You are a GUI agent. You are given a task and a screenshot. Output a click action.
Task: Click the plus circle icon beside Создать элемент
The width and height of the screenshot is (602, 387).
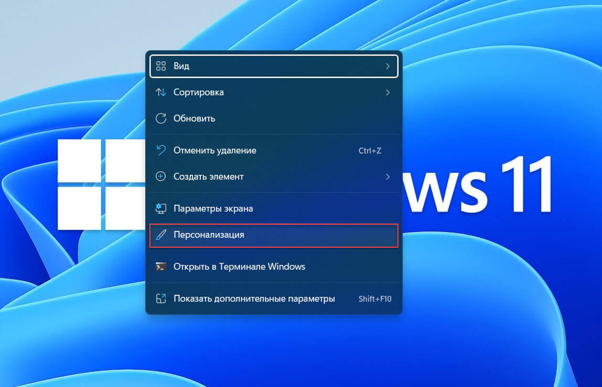(160, 176)
